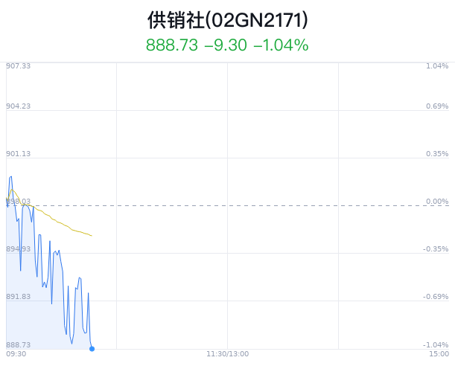This screenshot has width=455, height=366.
Task: Click the chart title 供销社(02GN2171)
Action: (228, 20)
